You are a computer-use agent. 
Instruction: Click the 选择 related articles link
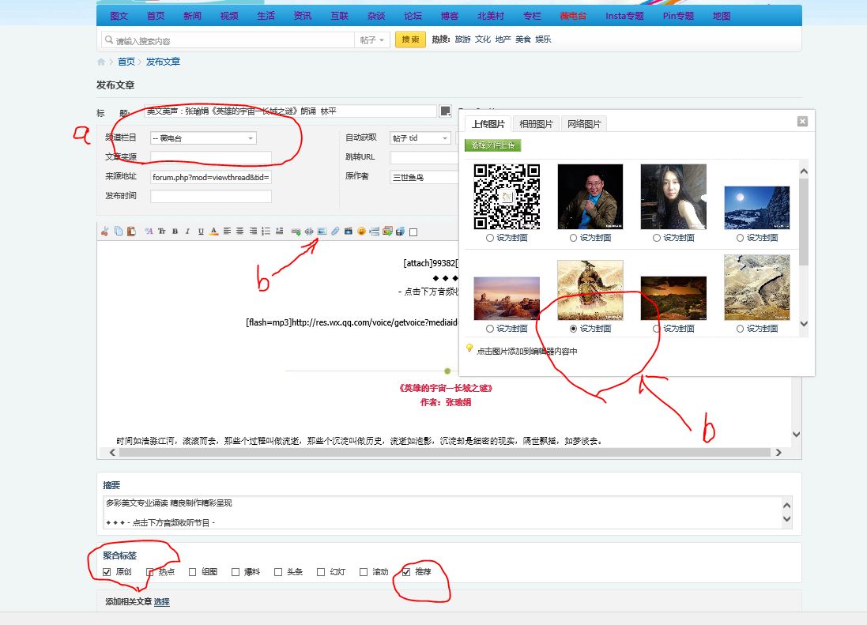(x=161, y=602)
